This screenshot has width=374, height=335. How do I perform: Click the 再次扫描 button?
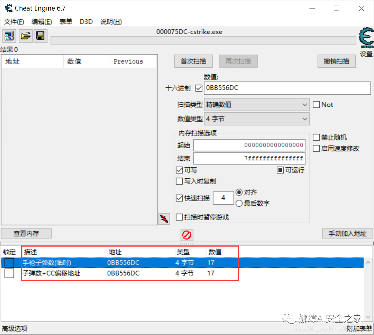(238, 61)
